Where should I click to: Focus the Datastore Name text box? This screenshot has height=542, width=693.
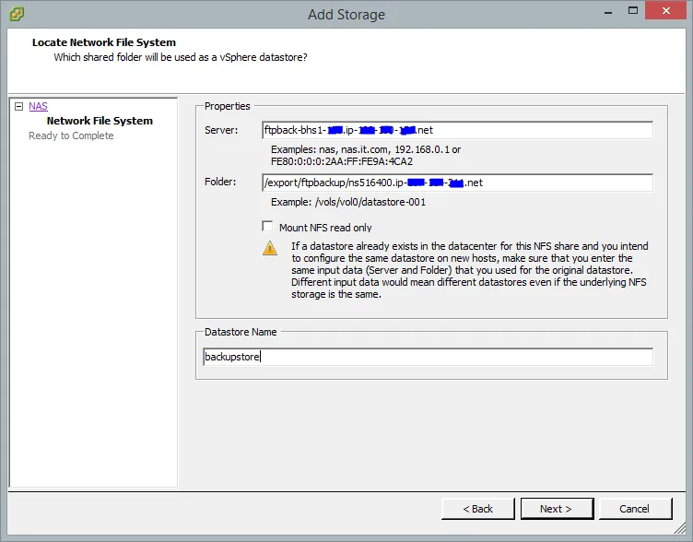(428, 357)
